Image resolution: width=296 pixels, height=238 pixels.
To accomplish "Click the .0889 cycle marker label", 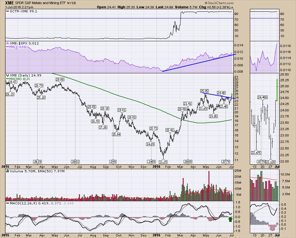I will [x=188, y=162].
